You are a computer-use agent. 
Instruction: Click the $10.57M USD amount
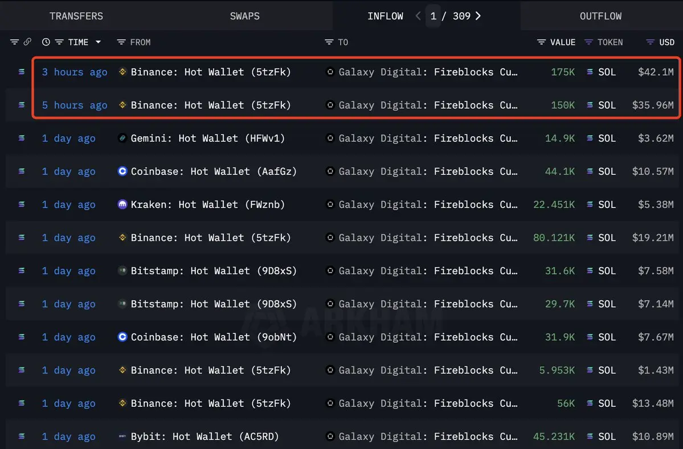pyautogui.click(x=652, y=171)
